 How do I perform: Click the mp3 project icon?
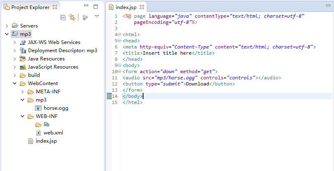[15, 34]
